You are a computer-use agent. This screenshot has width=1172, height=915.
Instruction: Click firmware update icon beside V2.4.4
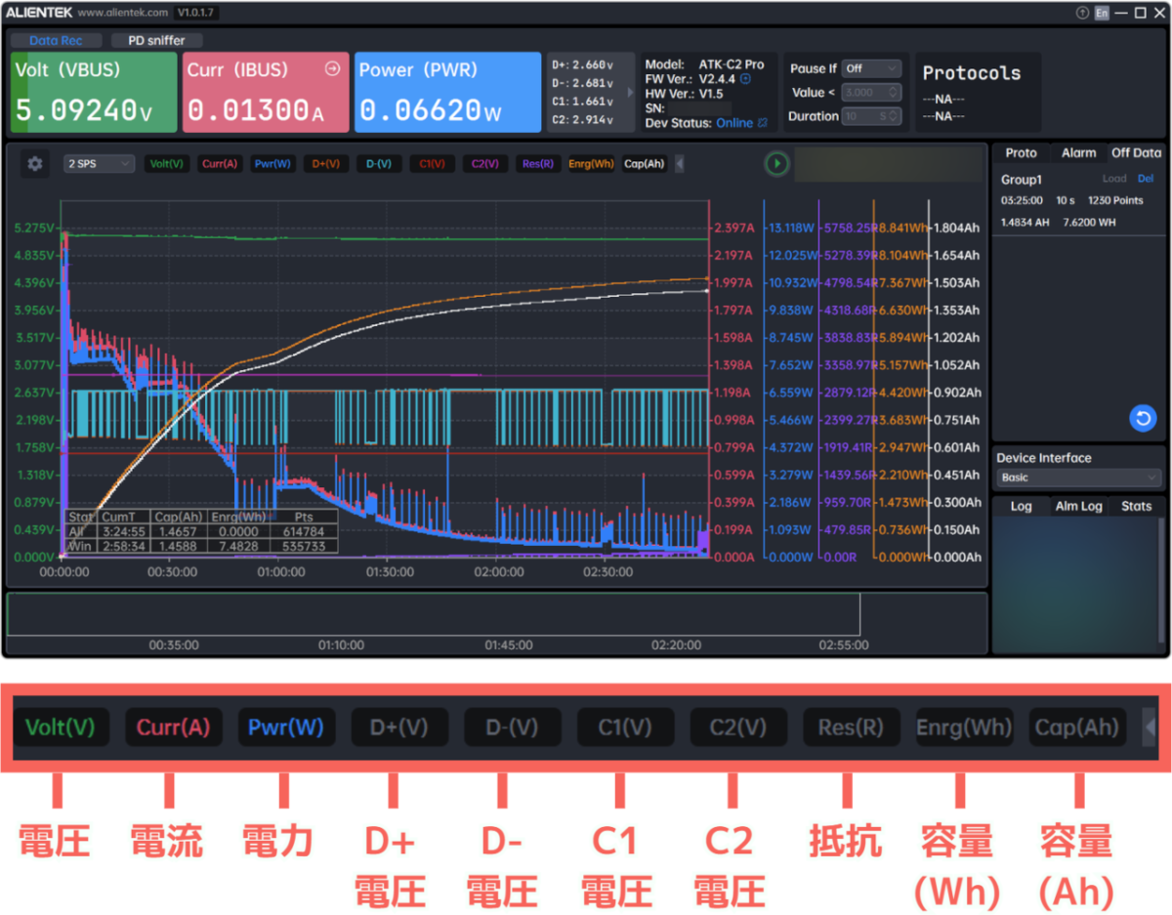point(746,79)
